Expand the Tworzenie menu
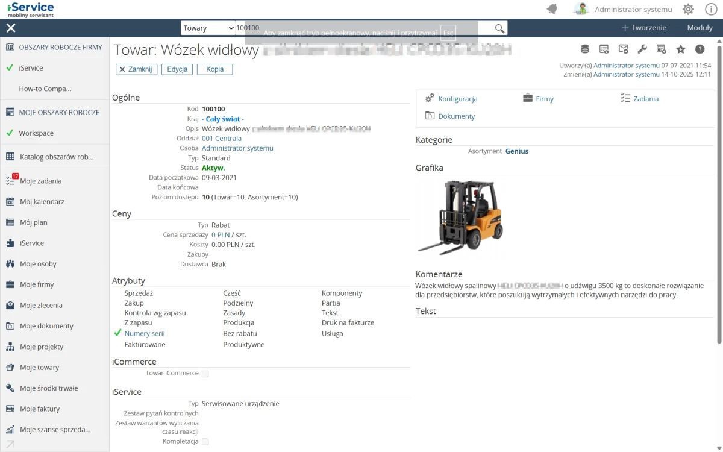 [x=643, y=28]
